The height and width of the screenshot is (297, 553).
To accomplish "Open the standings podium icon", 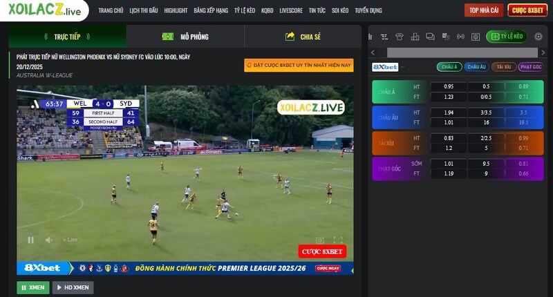I will click(x=415, y=37).
